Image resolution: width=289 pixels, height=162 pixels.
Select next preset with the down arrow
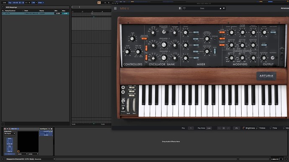(224, 8)
